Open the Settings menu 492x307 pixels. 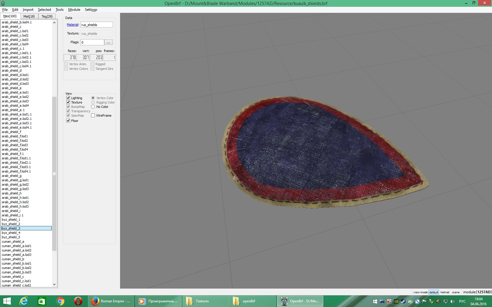point(91,10)
